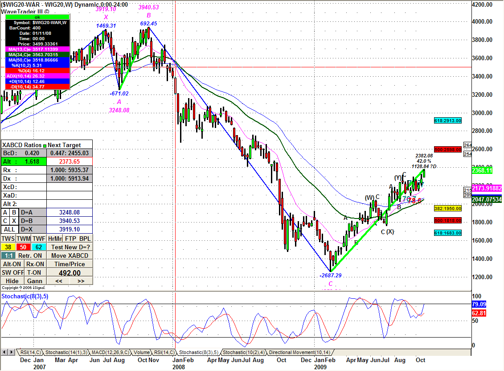Toggle the Retr. ON switch
504x371 pixels.
click(x=31, y=256)
